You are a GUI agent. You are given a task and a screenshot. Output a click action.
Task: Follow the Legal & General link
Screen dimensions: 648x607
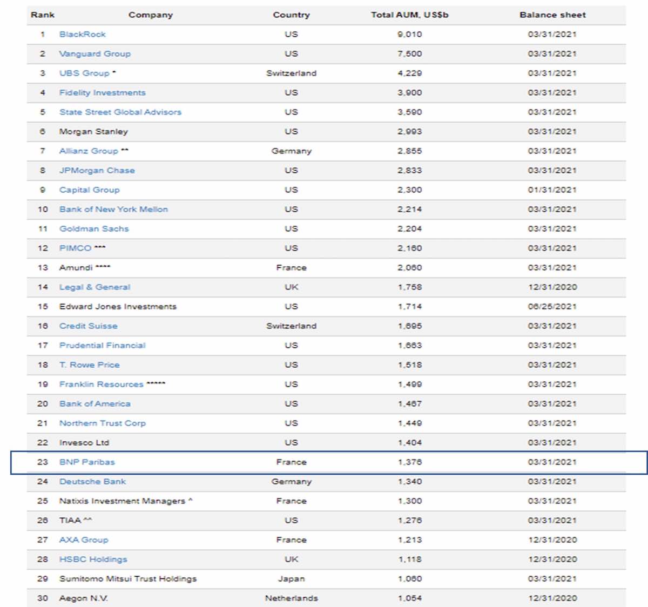coord(95,287)
